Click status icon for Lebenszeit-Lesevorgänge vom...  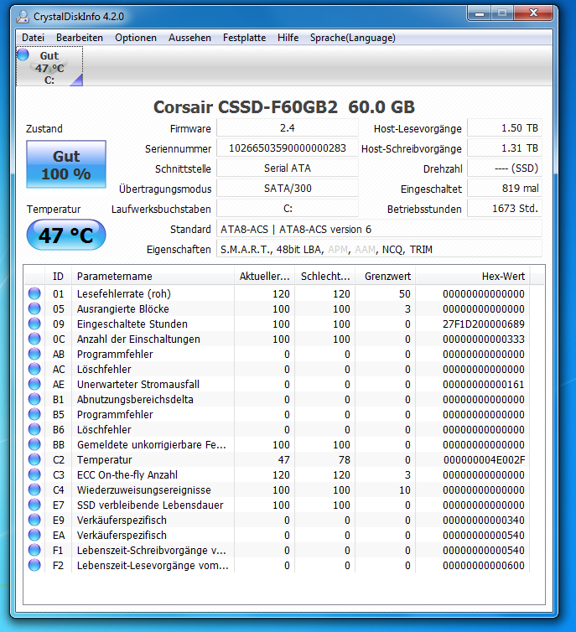[x=34, y=565]
